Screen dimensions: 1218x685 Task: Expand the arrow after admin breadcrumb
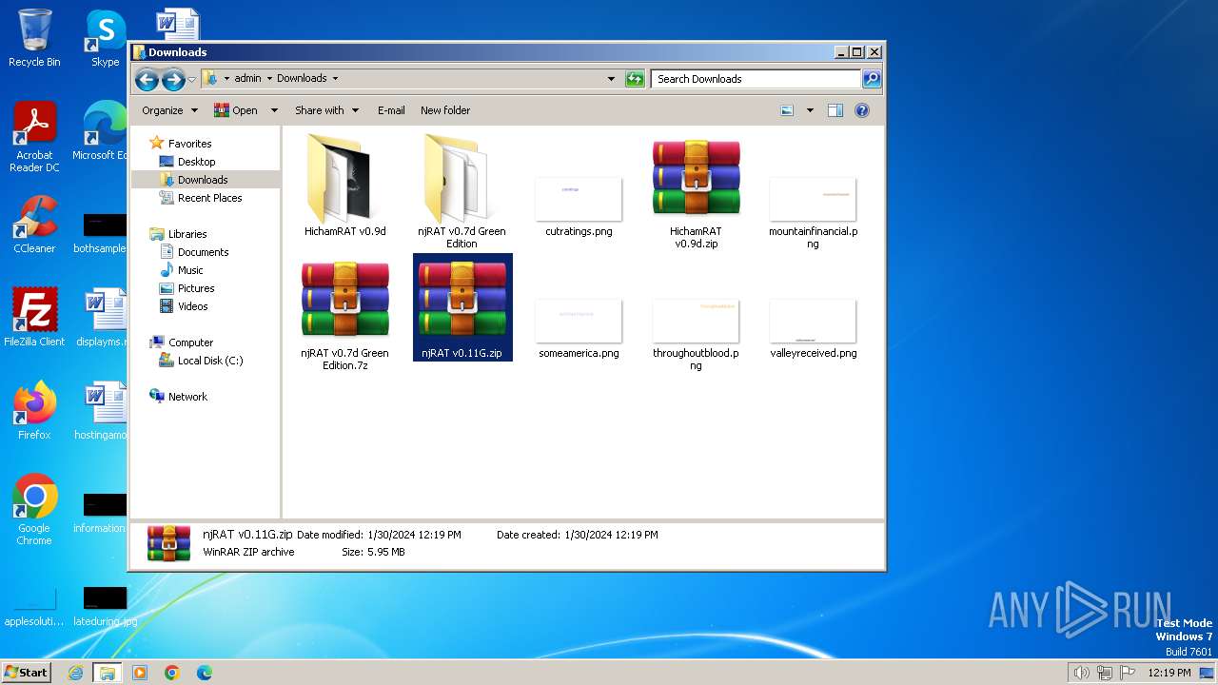click(x=269, y=78)
